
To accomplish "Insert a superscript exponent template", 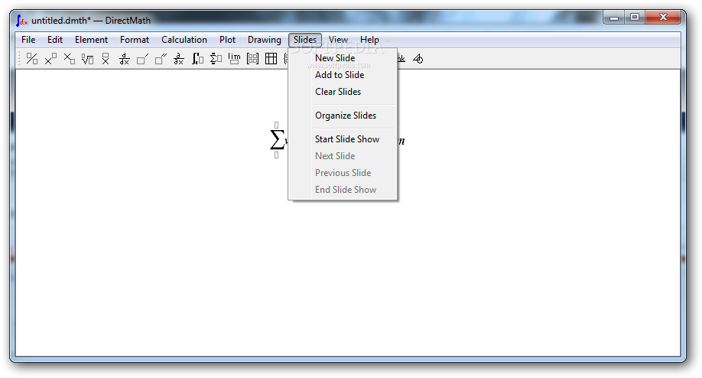I will coord(50,59).
